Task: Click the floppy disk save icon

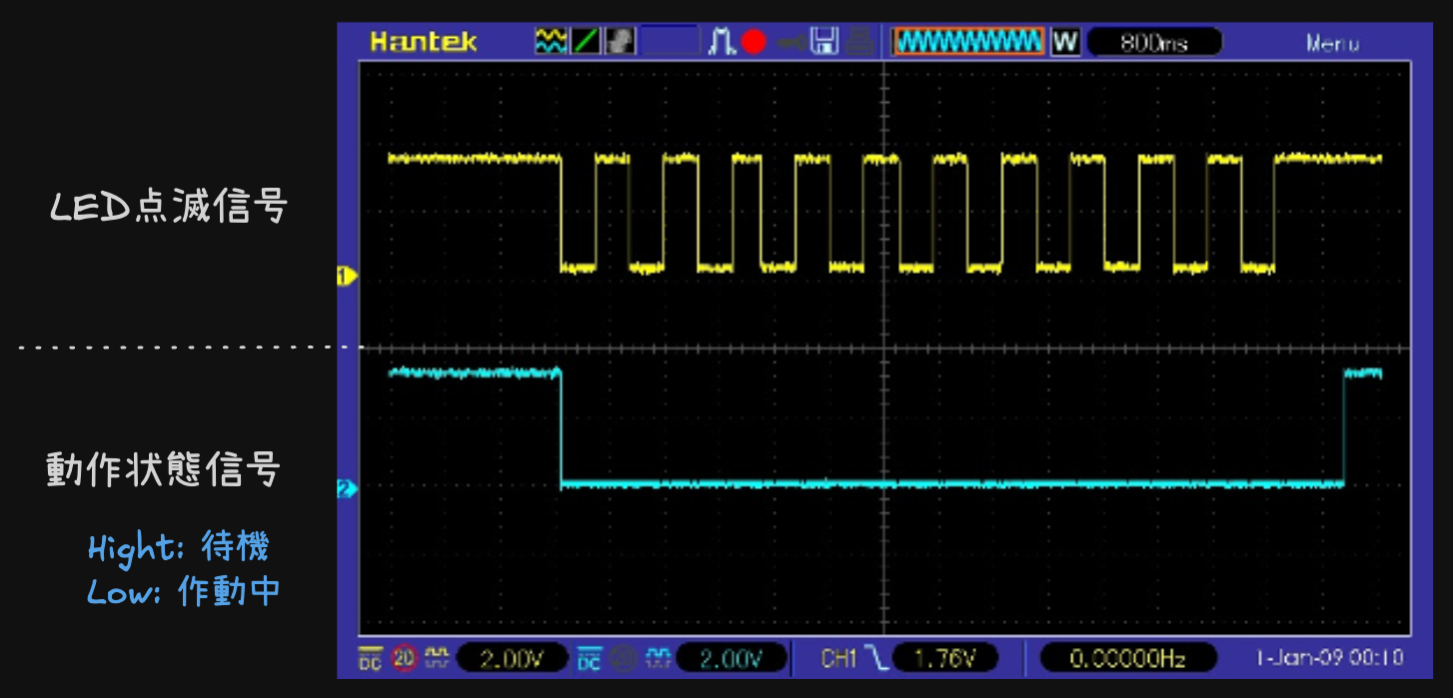Action: click(x=823, y=41)
